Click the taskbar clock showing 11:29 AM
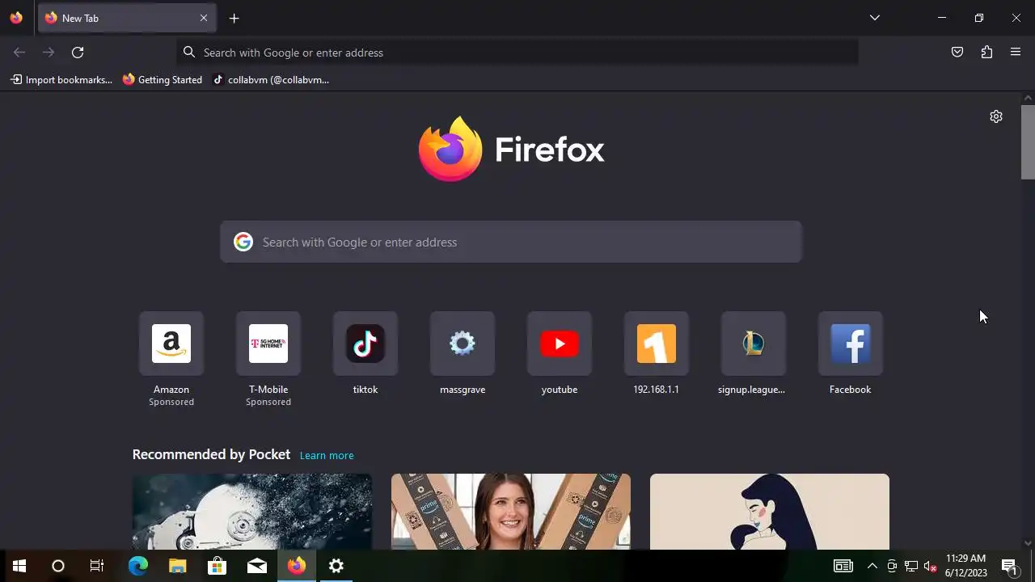This screenshot has width=1035, height=582. (965, 566)
